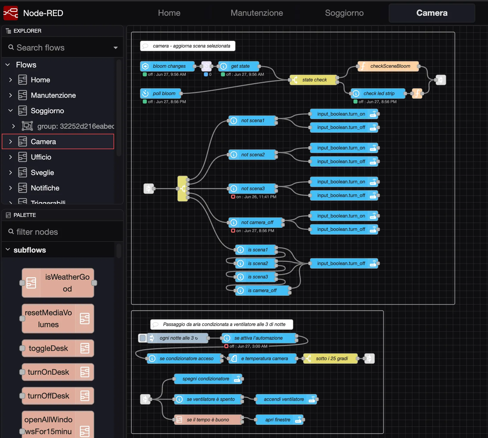488x438 pixels.
Task: Click input_boolean.turn_on node after not scena1
Action: coord(344,114)
